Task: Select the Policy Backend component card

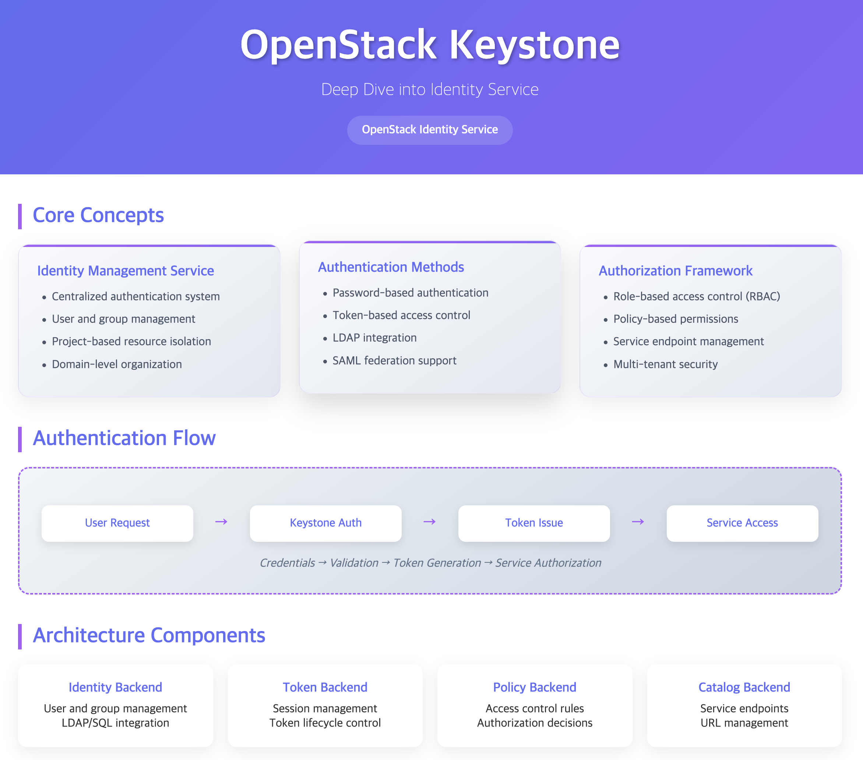Action: [534, 705]
